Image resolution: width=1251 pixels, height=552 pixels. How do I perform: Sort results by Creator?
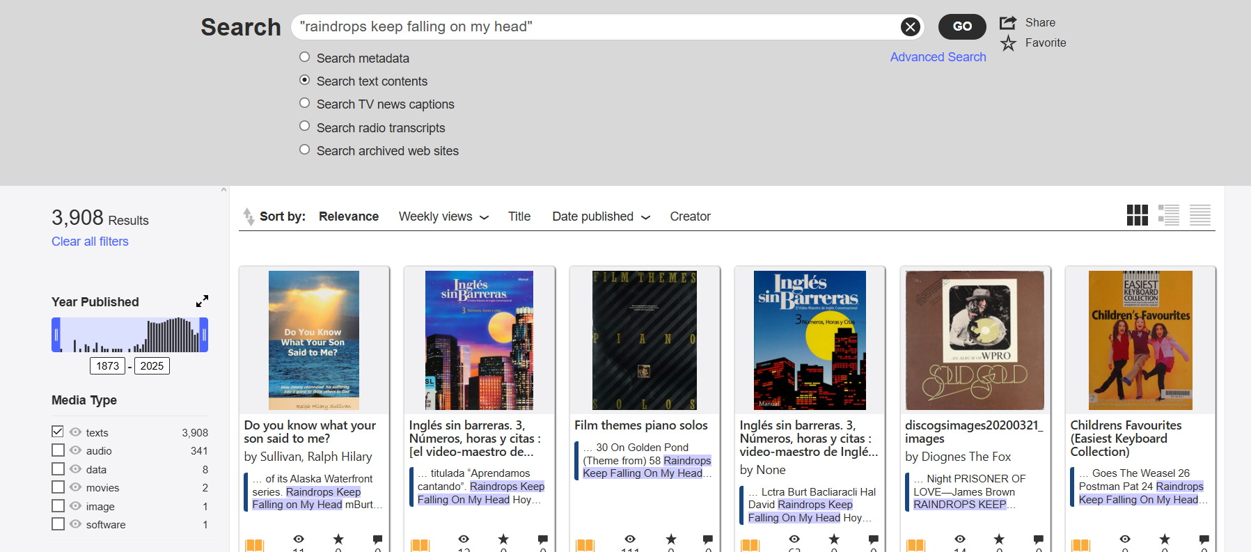pyautogui.click(x=690, y=216)
